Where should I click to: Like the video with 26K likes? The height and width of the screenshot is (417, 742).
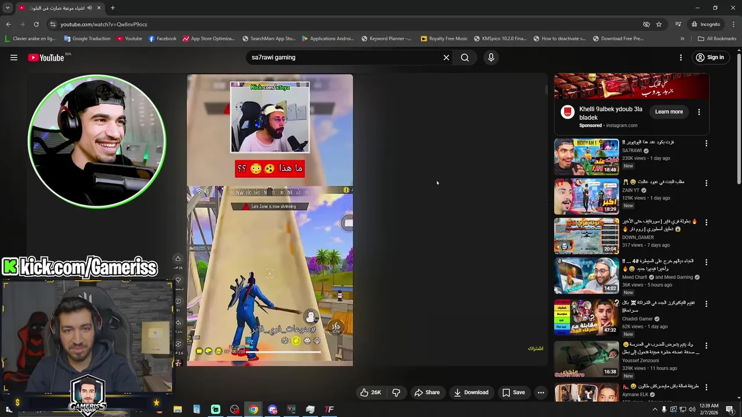pos(370,392)
